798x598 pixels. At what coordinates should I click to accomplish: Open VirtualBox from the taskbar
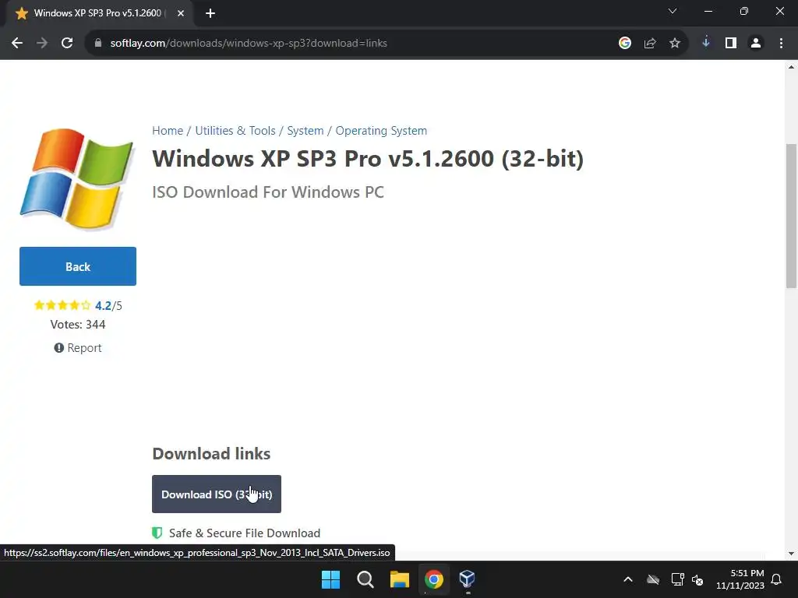click(468, 579)
